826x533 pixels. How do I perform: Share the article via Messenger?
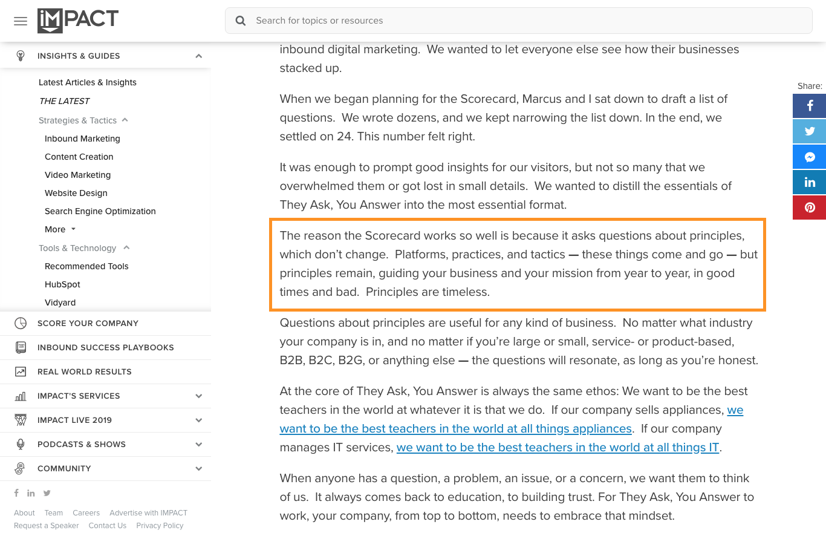pos(810,157)
